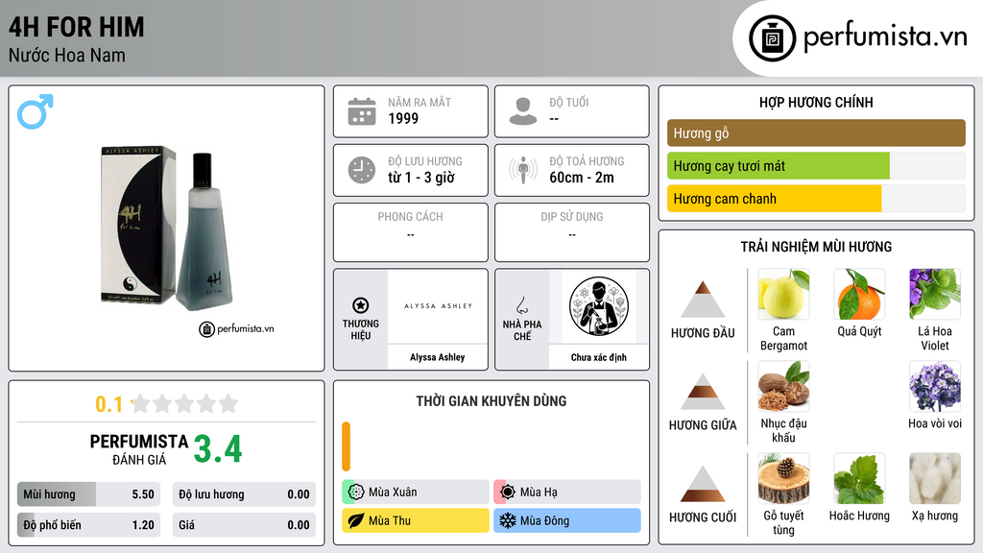Select the Mùa Đông season chip
The height and width of the screenshot is (553, 983).
[x=566, y=520]
